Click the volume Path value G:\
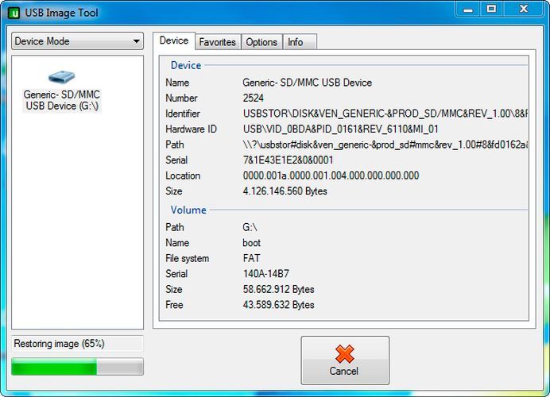The image size is (550, 397). (x=250, y=227)
